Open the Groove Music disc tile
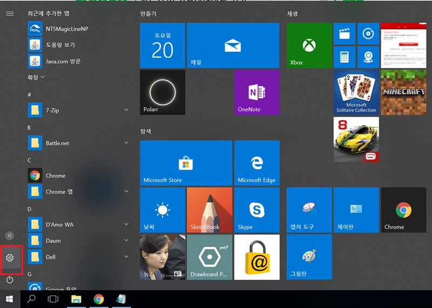 368,33
